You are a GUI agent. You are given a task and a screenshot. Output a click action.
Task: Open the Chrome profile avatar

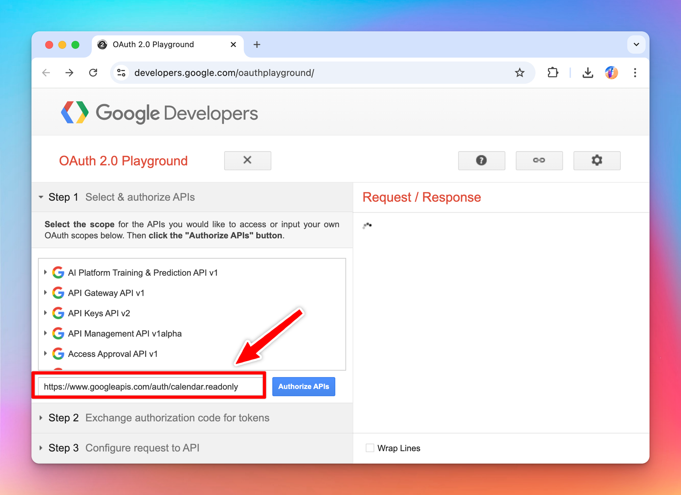point(611,73)
